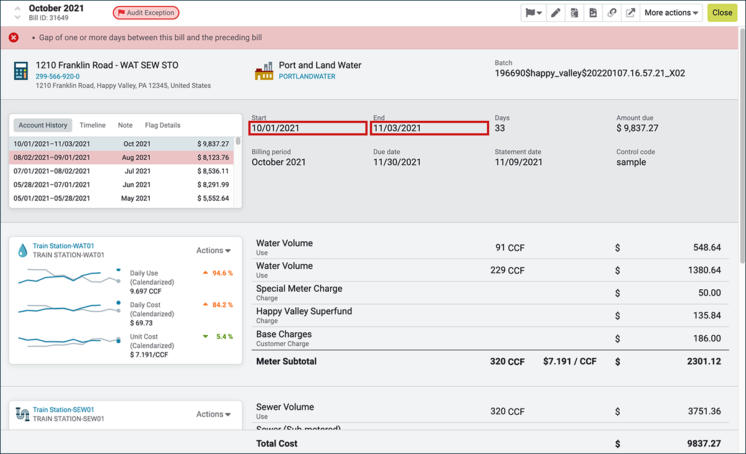This screenshot has height=454, width=746.
Task: Switch to the Note tab
Action: (125, 125)
